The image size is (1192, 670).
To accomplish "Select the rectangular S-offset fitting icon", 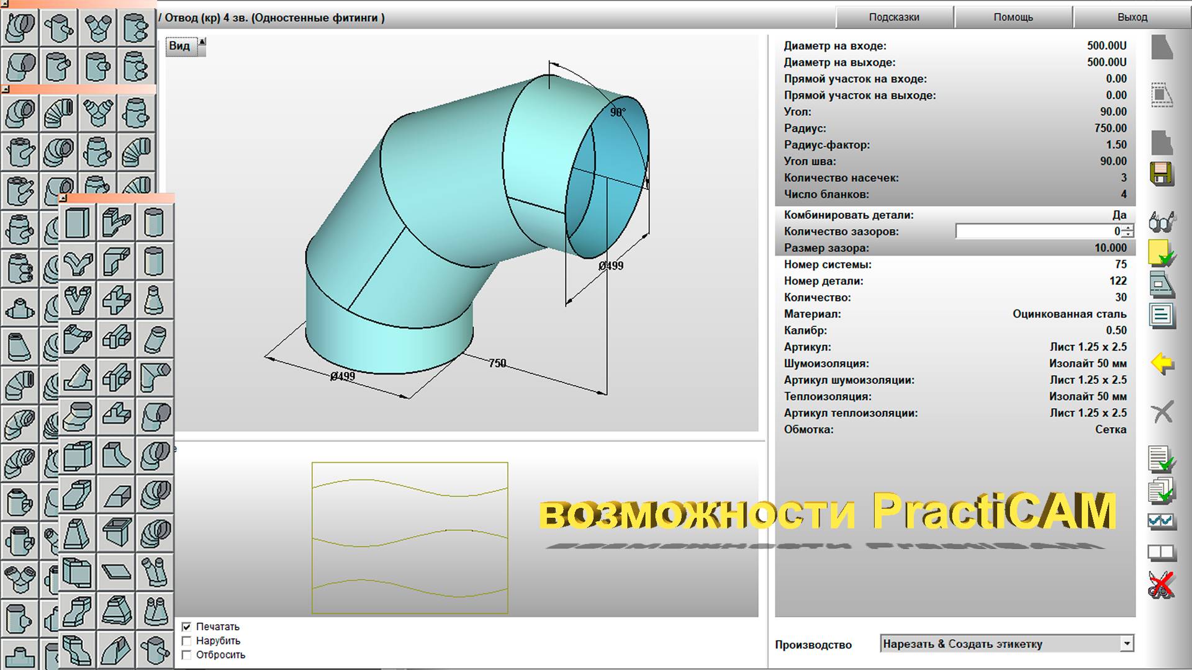I will (x=78, y=610).
